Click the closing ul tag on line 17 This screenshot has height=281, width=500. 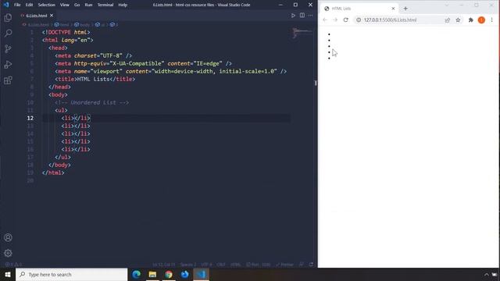click(62, 157)
